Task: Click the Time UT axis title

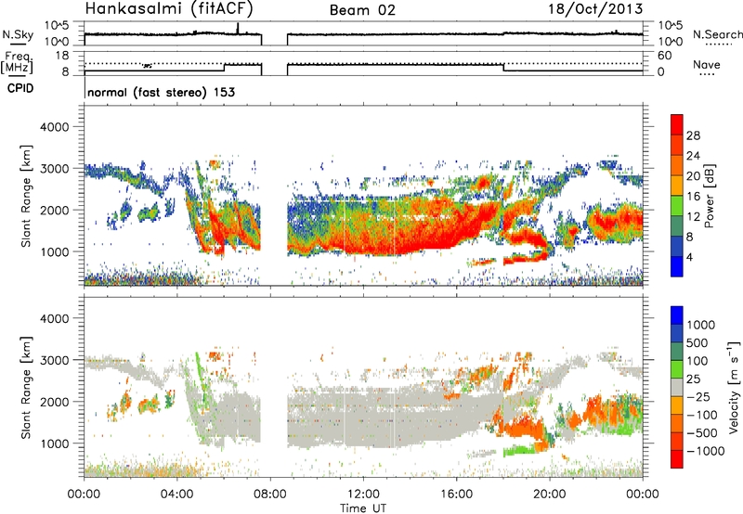Action: (x=363, y=508)
